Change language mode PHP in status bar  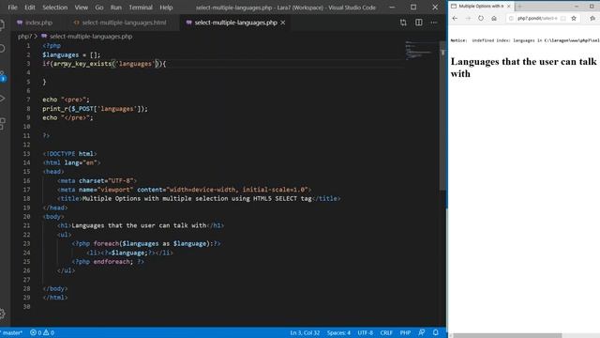click(x=405, y=332)
